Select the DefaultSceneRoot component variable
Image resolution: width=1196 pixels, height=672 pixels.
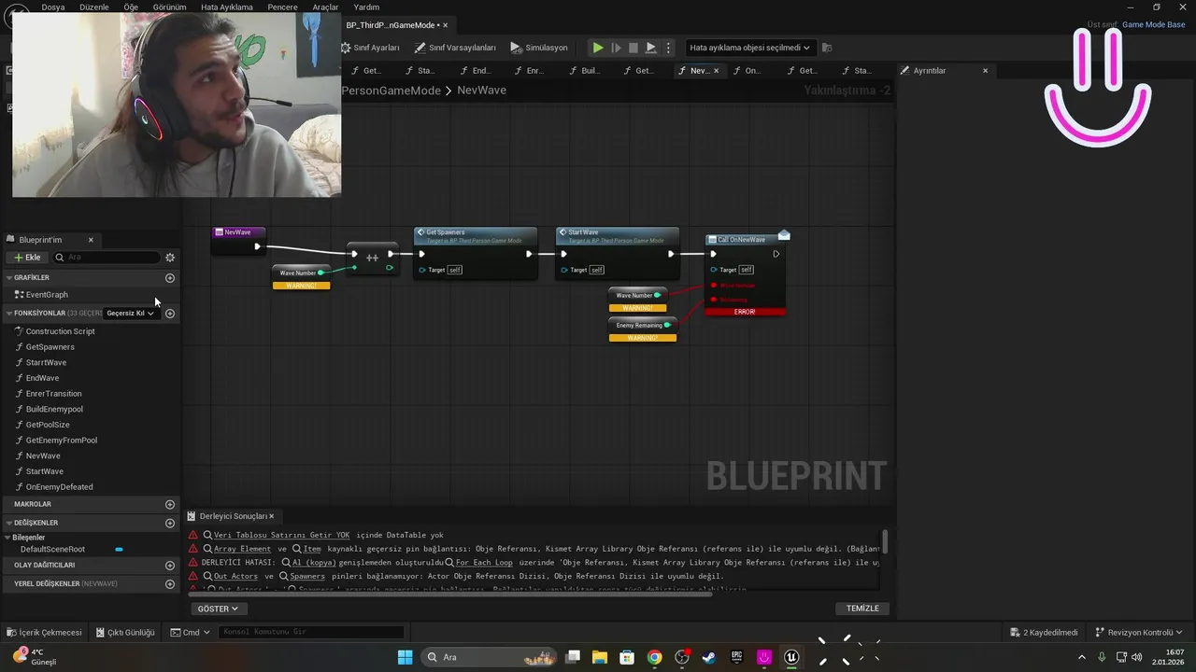pyautogui.click(x=52, y=550)
